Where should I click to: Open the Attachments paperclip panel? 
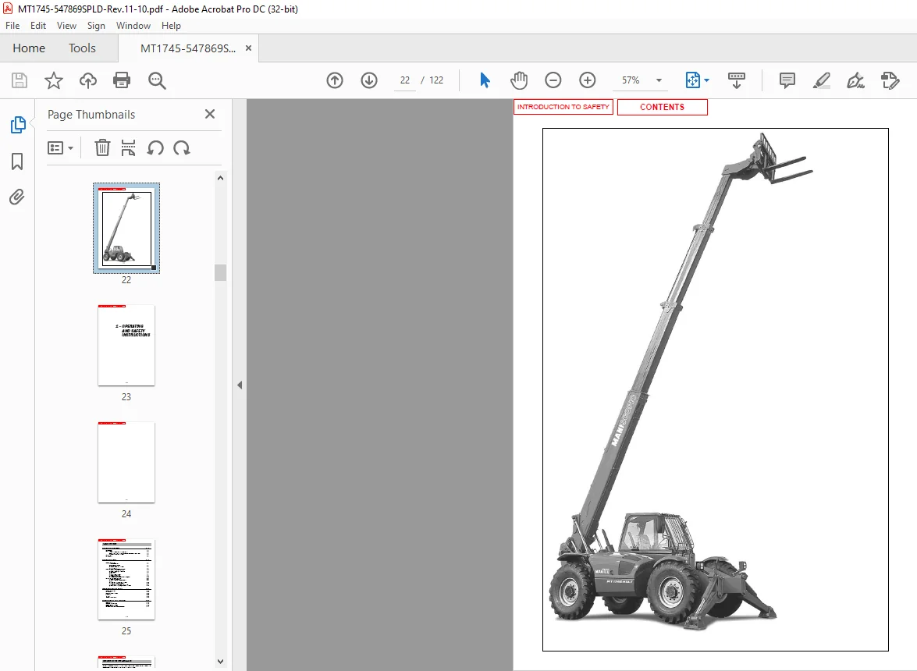(x=17, y=197)
